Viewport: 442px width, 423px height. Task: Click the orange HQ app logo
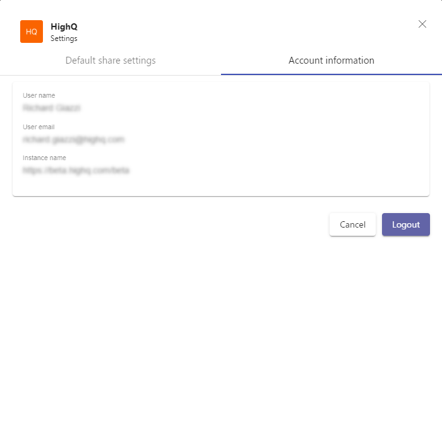pyautogui.click(x=32, y=32)
